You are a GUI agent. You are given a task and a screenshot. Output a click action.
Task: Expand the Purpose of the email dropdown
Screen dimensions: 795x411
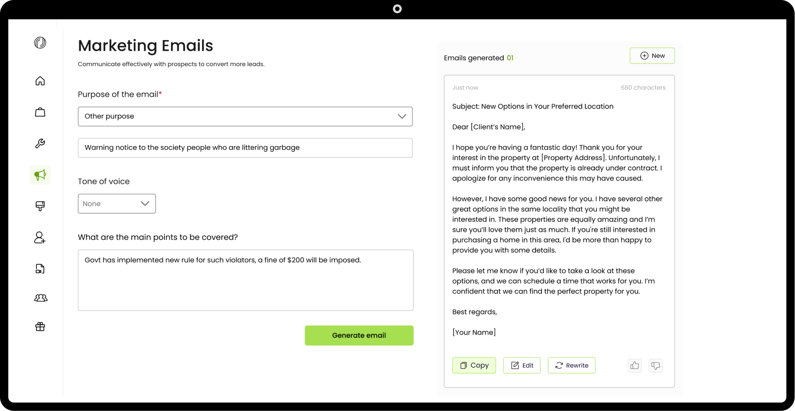coord(245,116)
